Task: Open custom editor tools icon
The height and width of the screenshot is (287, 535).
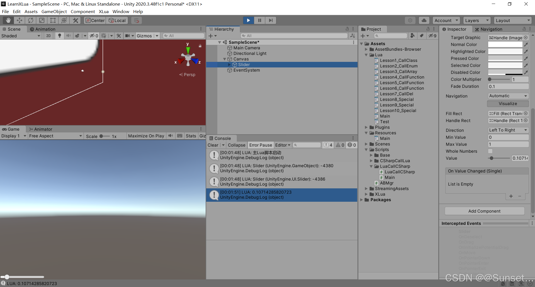Action: 75,20
